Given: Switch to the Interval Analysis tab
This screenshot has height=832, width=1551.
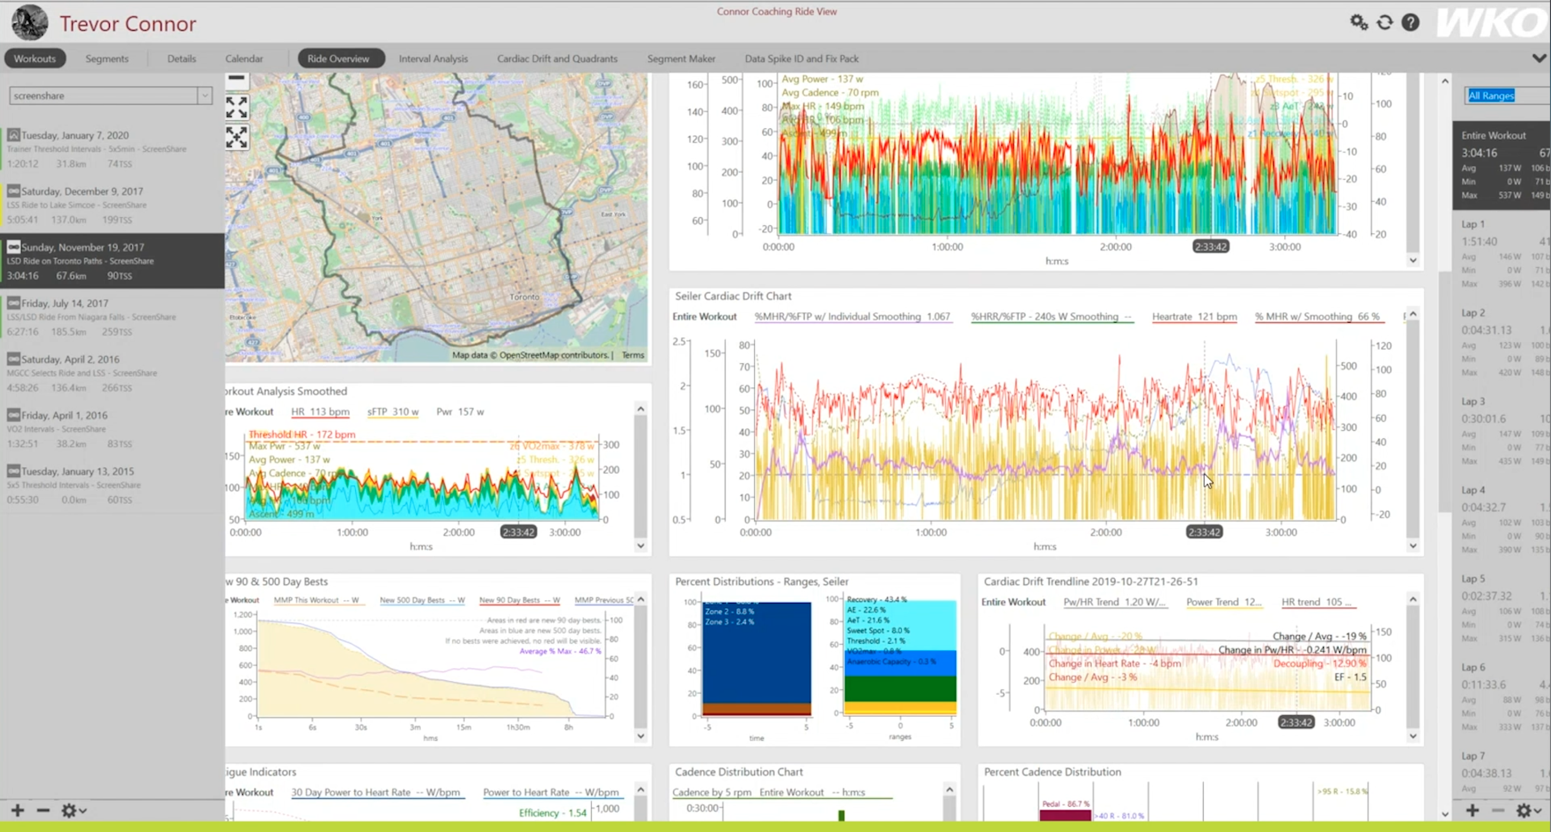Looking at the screenshot, I should [x=433, y=58].
